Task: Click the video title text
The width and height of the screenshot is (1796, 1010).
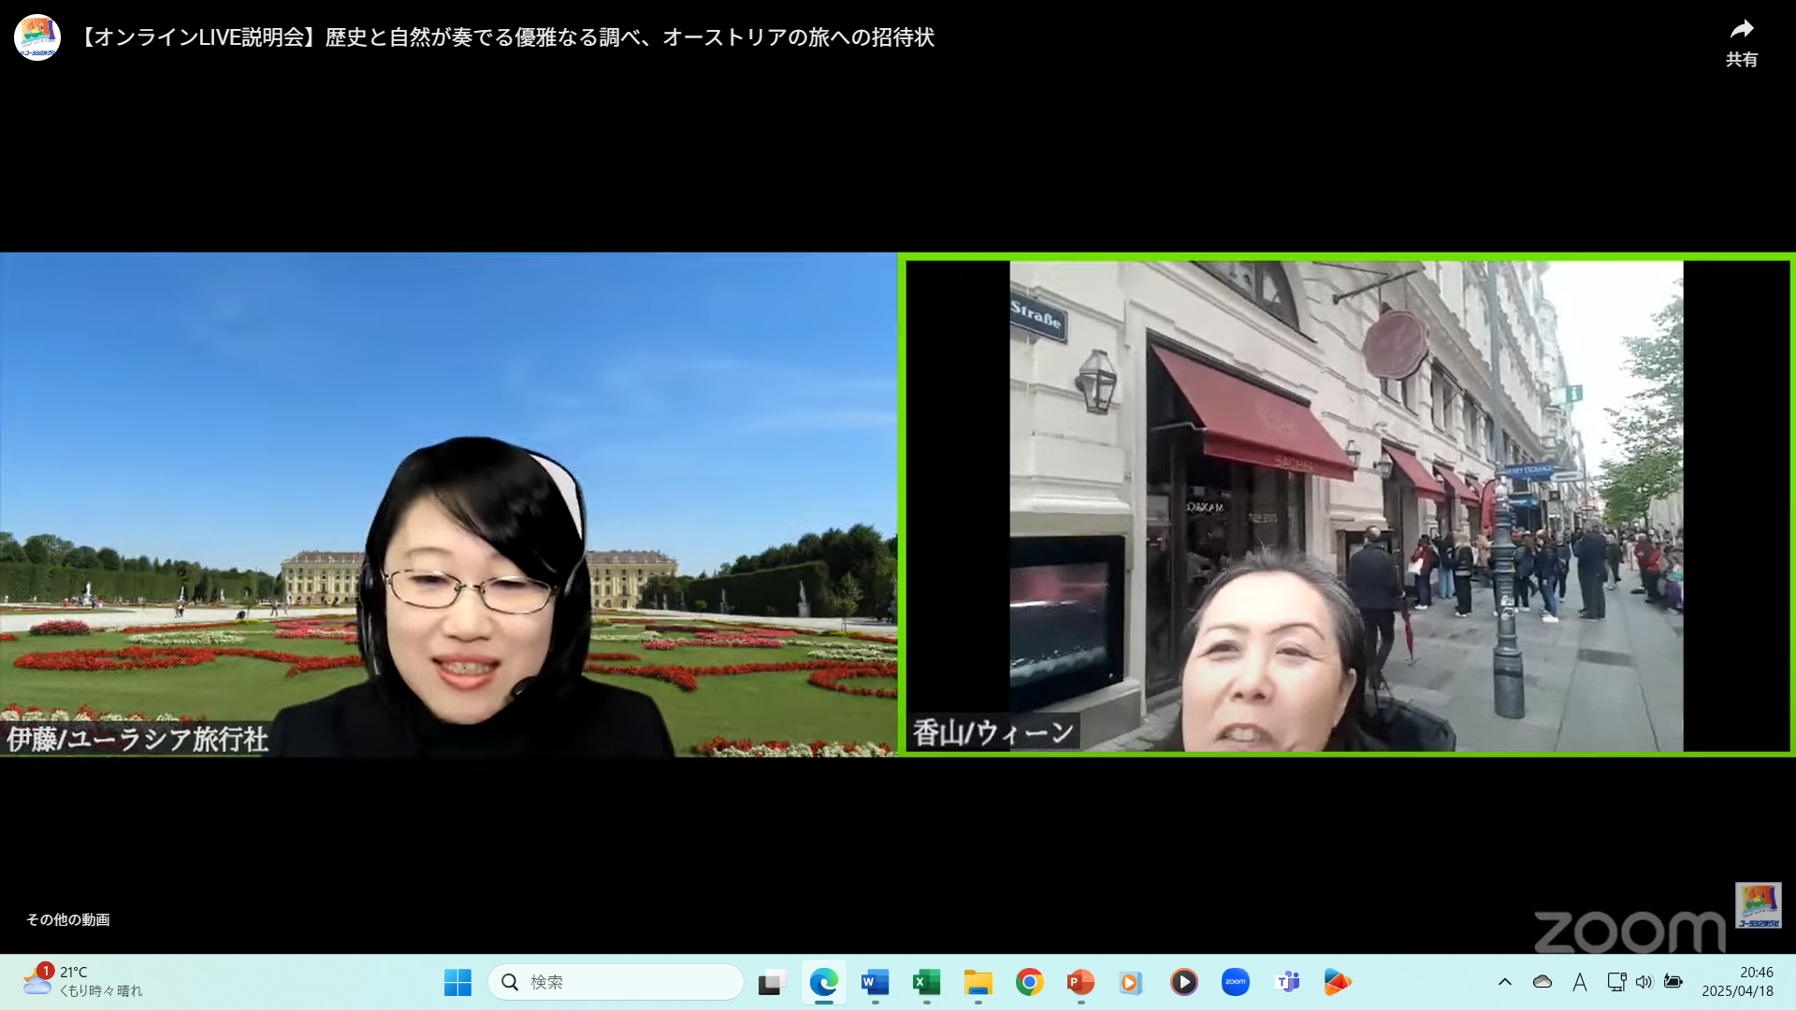Action: point(507,37)
